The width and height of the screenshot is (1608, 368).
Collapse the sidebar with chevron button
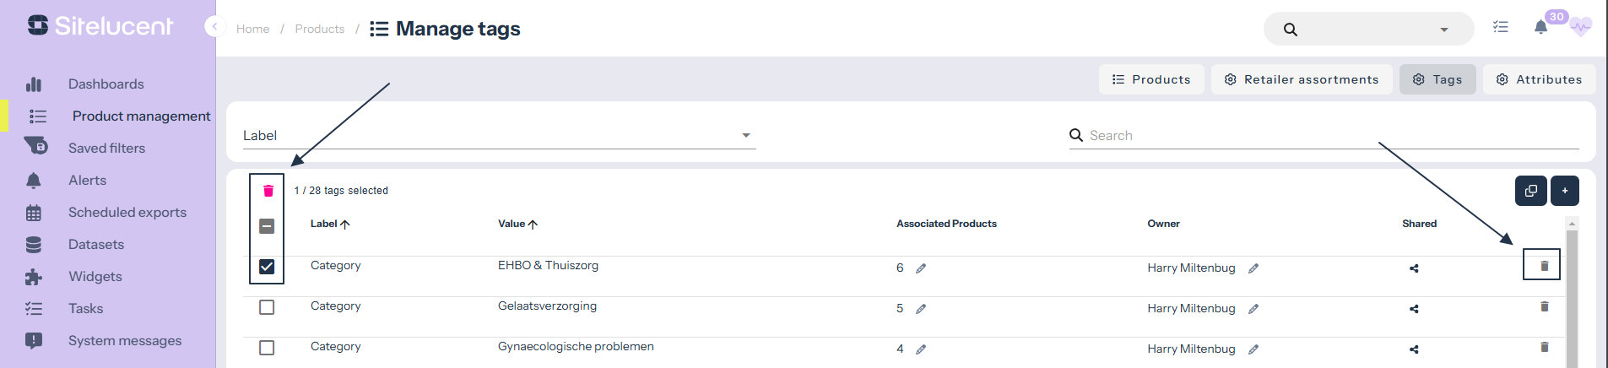coord(214,27)
